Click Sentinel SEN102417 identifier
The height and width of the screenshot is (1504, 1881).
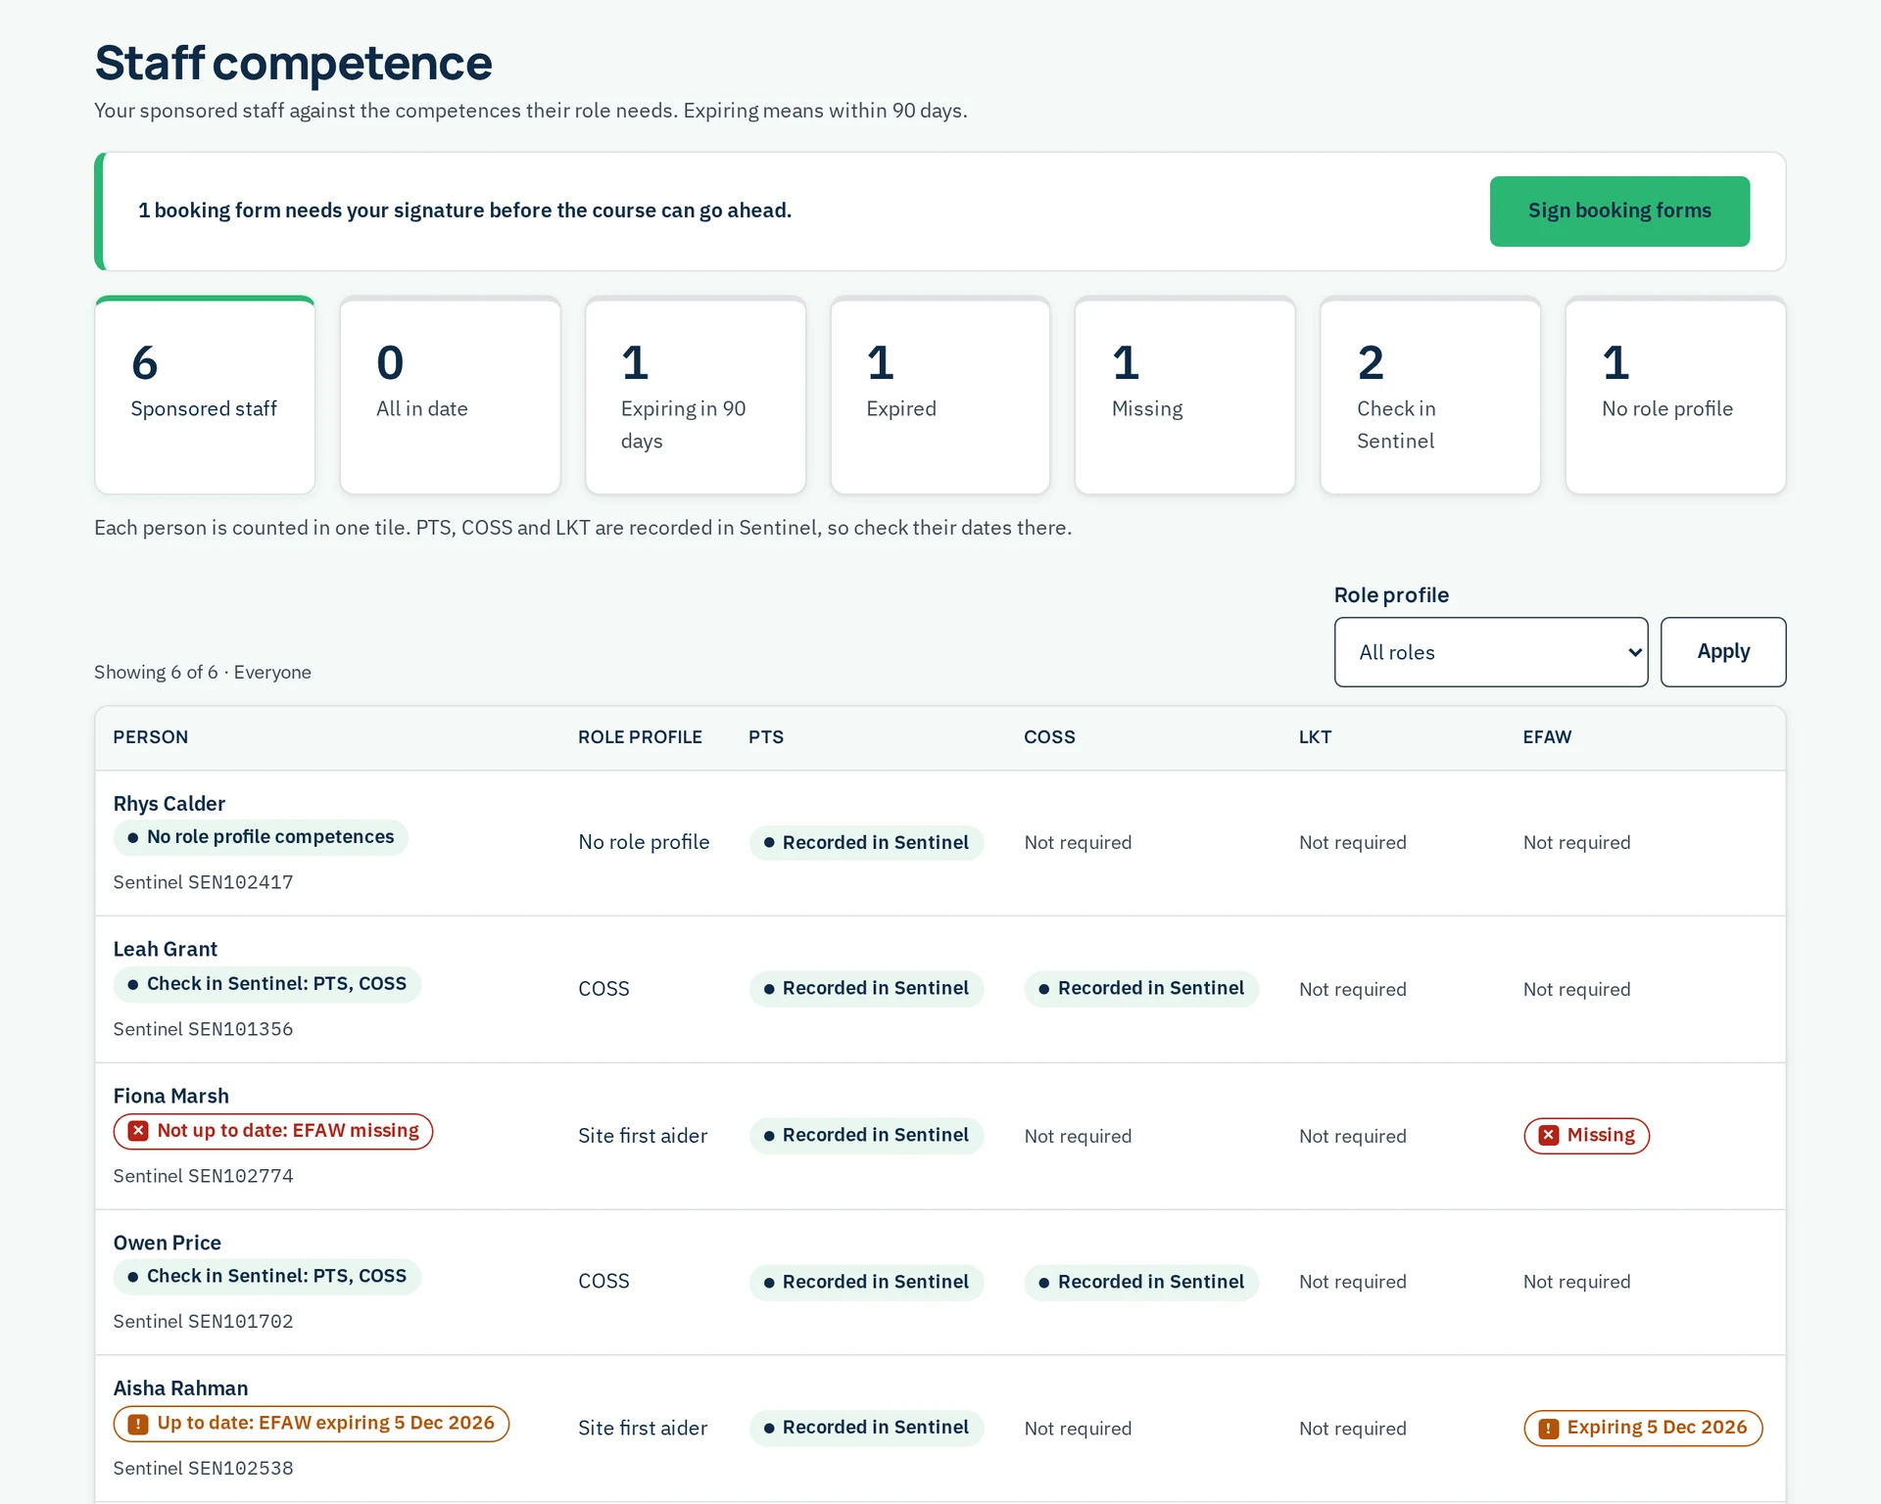[x=203, y=883]
